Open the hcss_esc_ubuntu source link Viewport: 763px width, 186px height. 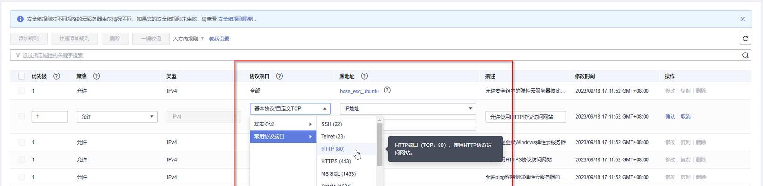pyautogui.click(x=359, y=91)
